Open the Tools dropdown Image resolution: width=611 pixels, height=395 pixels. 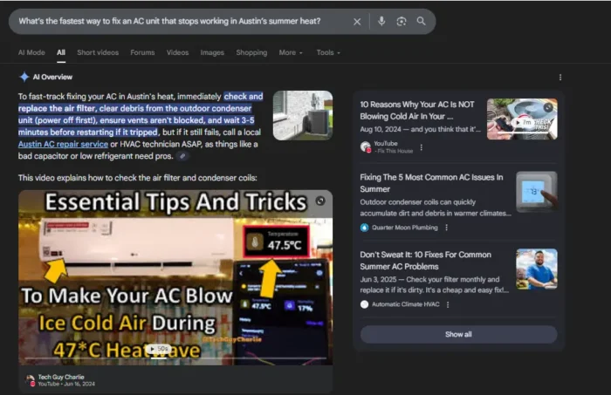pos(328,52)
